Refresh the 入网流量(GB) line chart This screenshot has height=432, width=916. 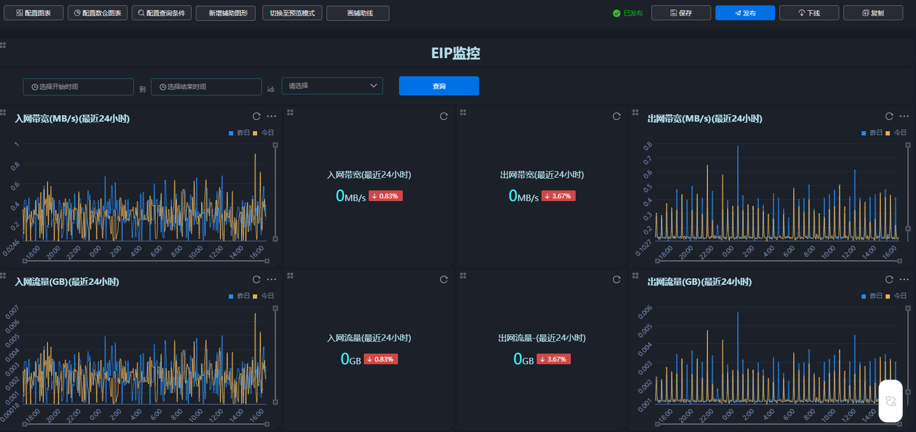[257, 279]
